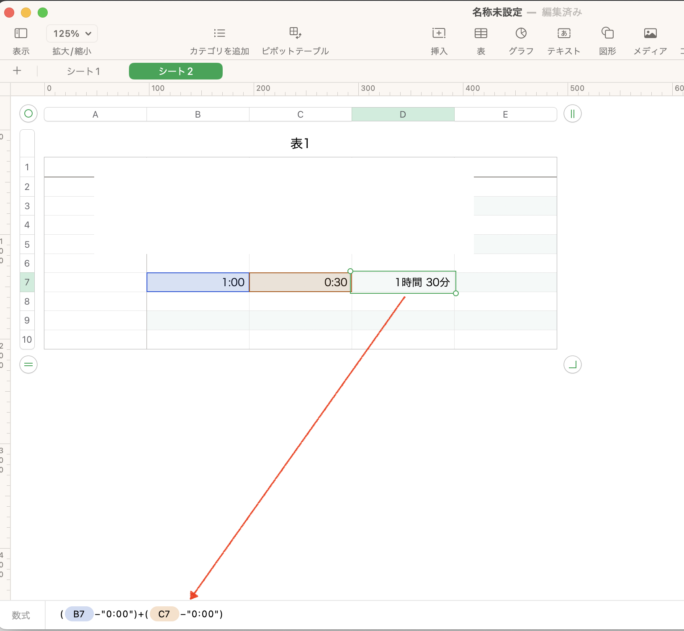The image size is (684, 631).
Task: Select row 9 header
Action: (27, 320)
